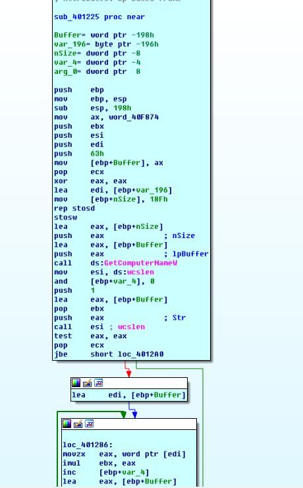The width and height of the screenshot is (303, 488).
Task: Click the 'mov esi, ds:wcslen' instruction
Action: click(104, 272)
